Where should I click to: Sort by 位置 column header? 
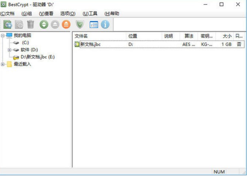[x=144, y=36]
